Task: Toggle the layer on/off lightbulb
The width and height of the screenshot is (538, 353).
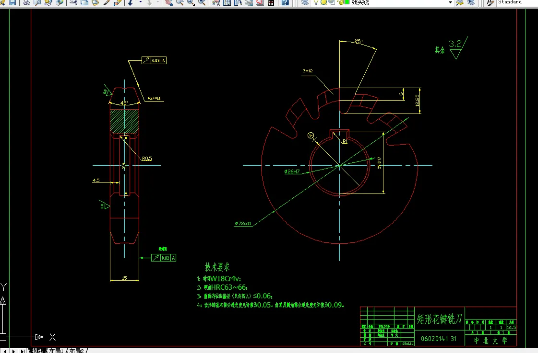Action: pyautogui.click(x=316, y=2)
